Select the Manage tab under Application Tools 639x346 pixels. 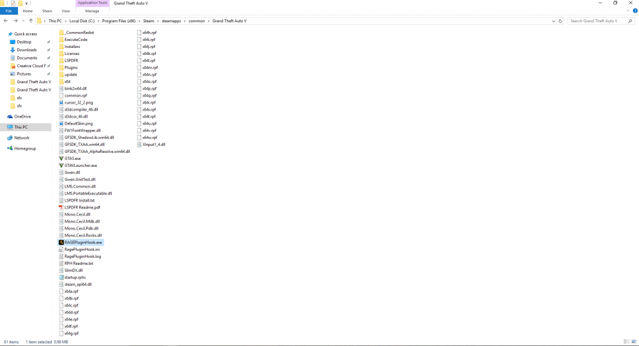click(92, 11)
